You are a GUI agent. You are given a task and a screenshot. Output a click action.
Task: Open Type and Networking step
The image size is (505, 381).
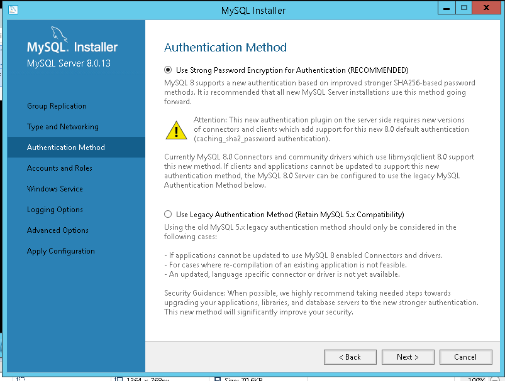(x=62, y=127)
